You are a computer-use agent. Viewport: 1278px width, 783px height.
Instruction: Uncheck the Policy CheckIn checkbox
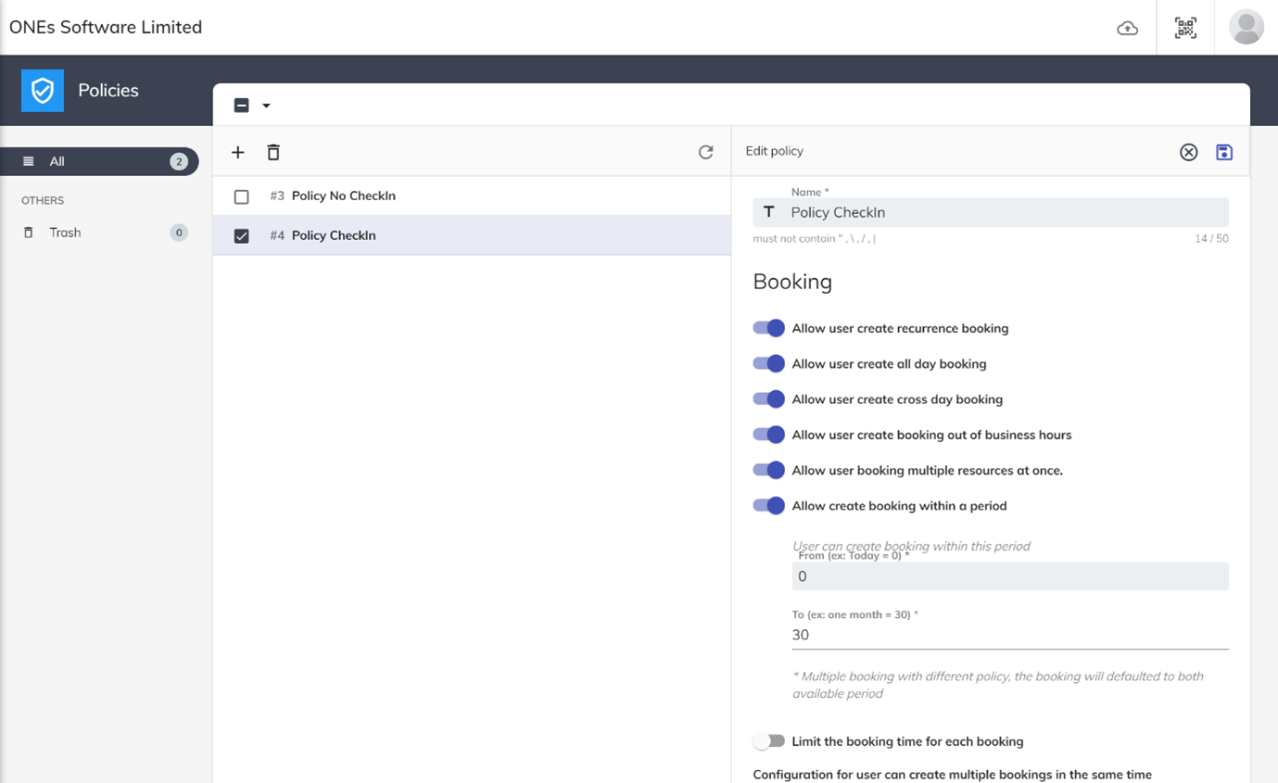pos(242,236)
